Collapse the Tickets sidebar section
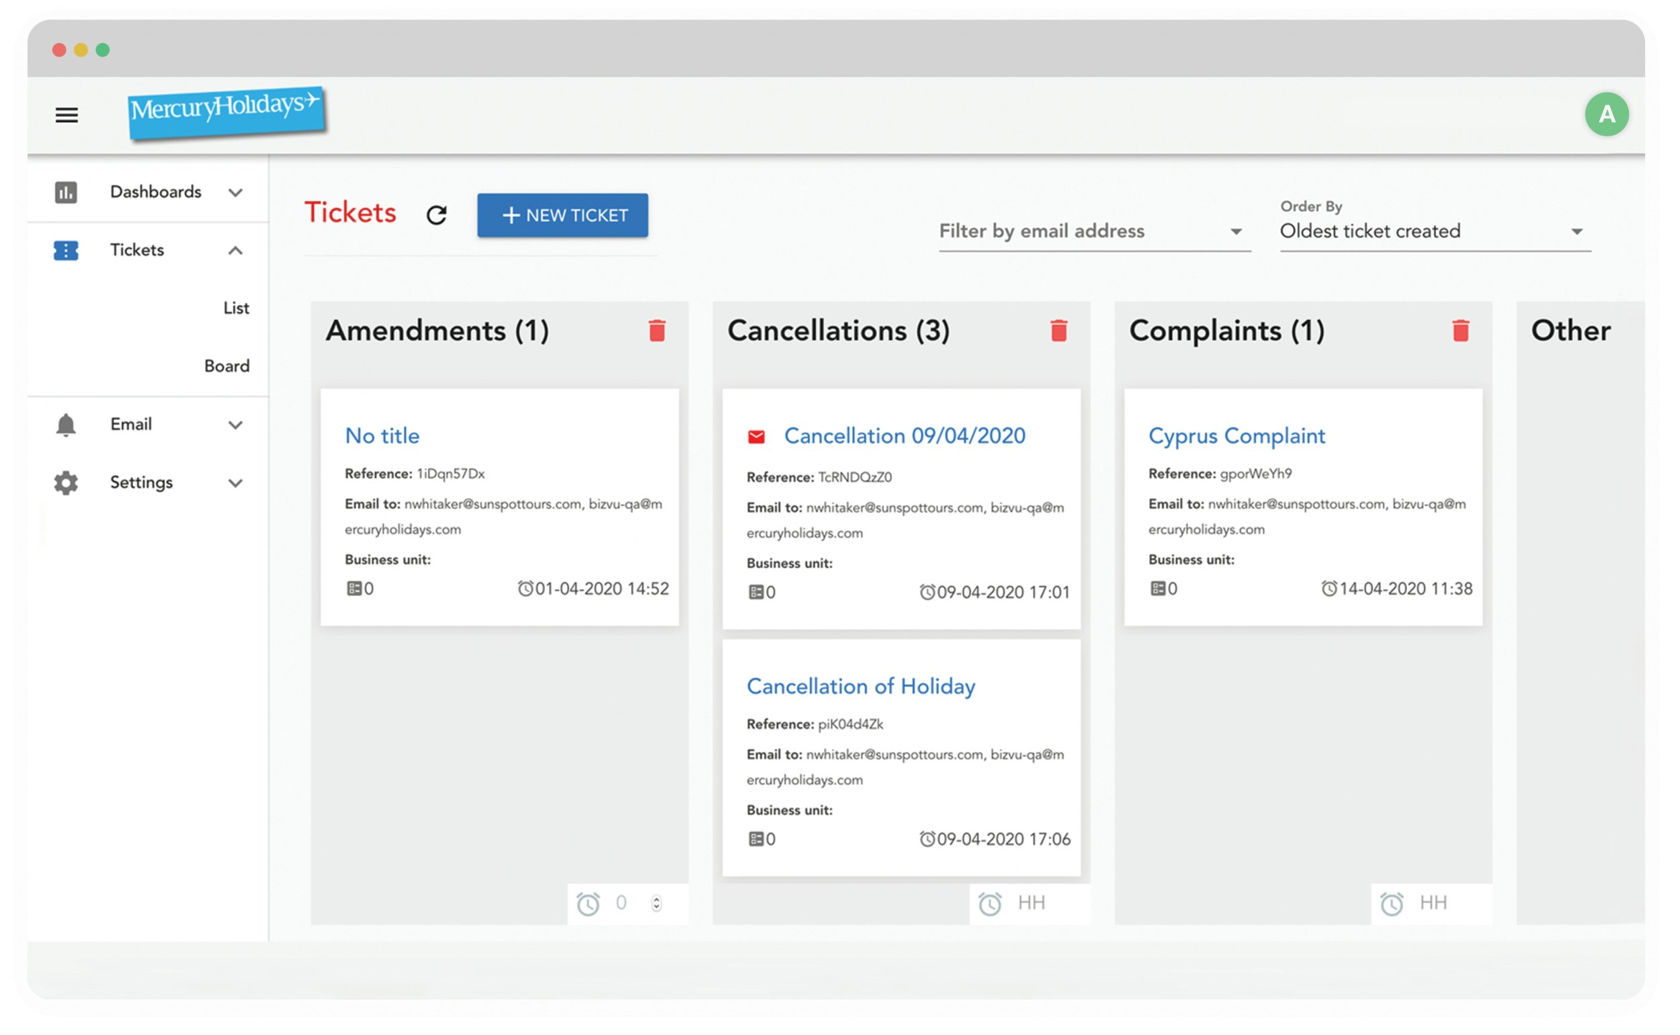 click(235, 251)
